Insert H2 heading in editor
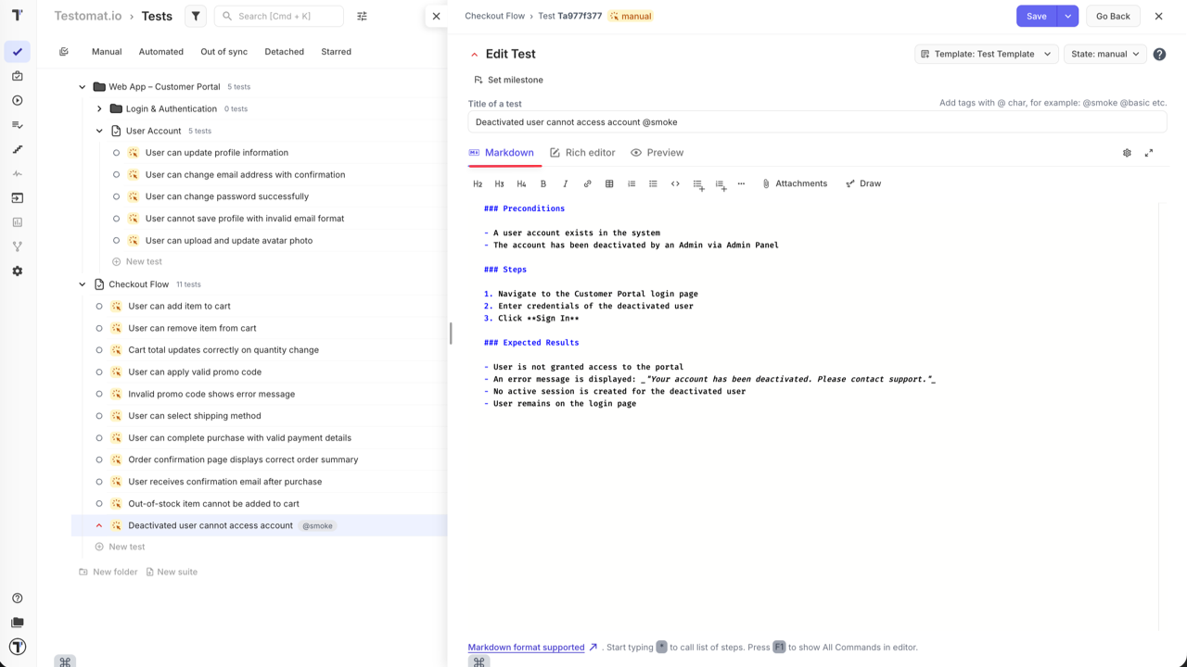This screenshot has width=1187, height=667. (x=478, y=183)
